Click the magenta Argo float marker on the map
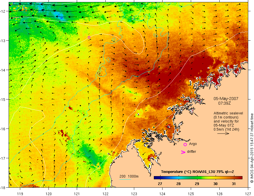254x196 pixels. click(89, 37)
